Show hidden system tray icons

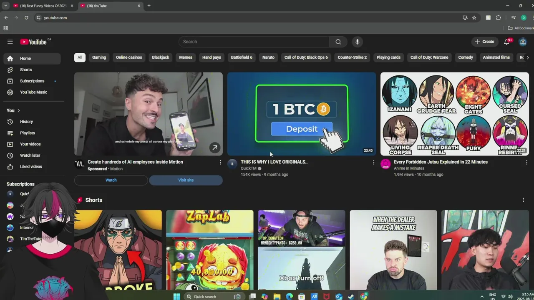pos(482,296)
